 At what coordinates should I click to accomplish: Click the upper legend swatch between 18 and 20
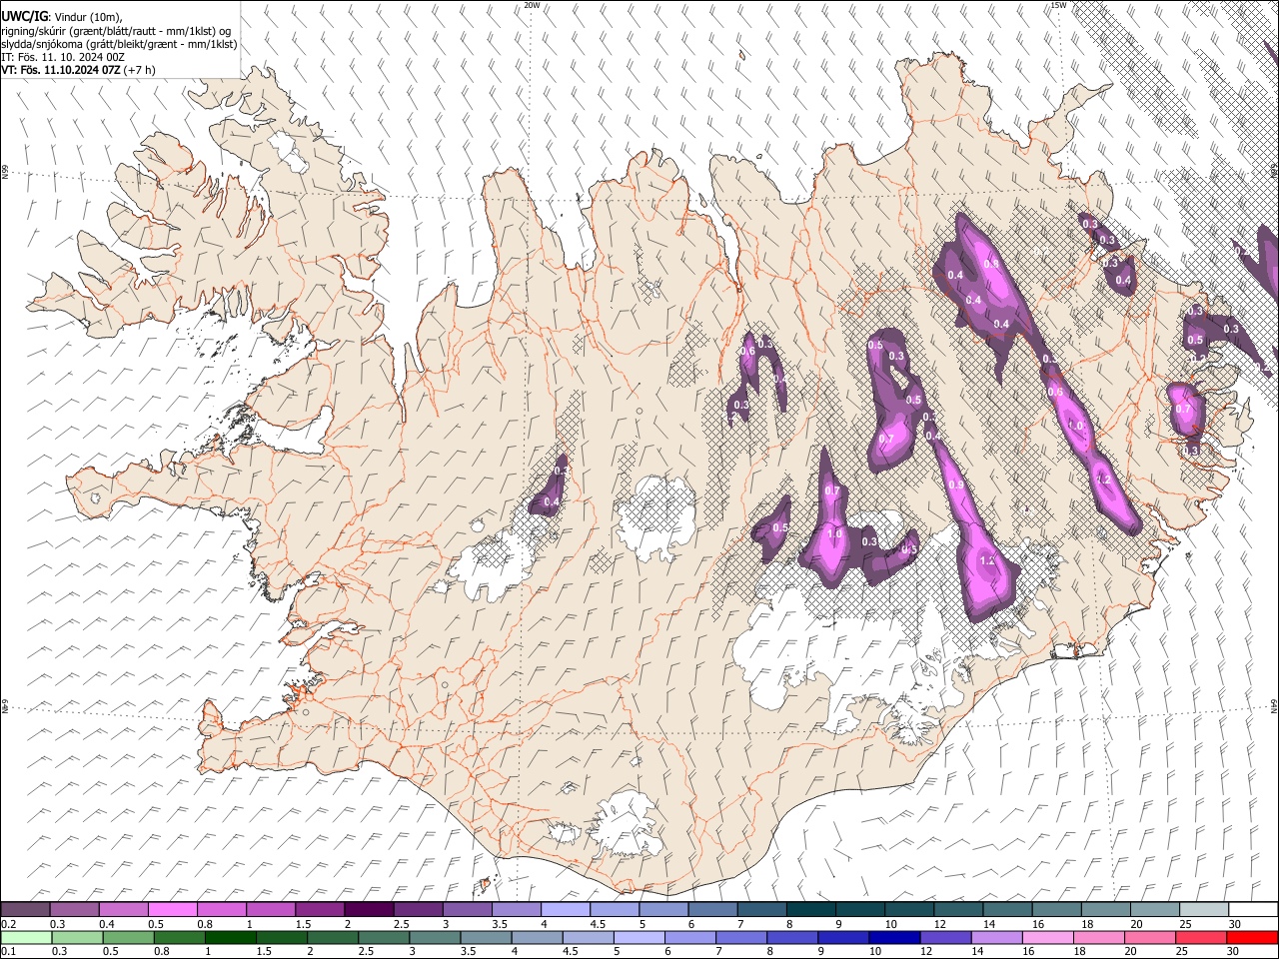pyautogui.click(x=1106, y=909)
